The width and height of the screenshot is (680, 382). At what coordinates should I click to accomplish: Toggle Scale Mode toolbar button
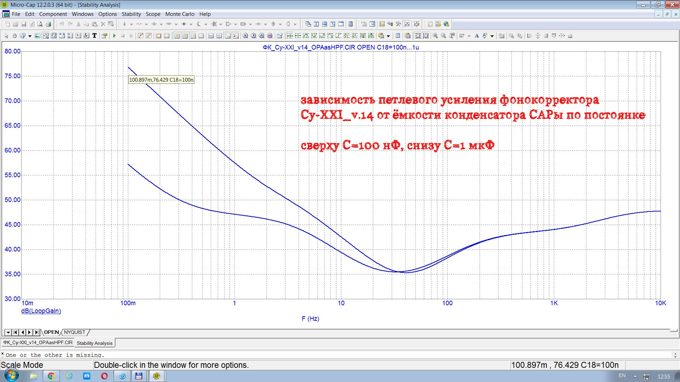(x=46, y=36)
